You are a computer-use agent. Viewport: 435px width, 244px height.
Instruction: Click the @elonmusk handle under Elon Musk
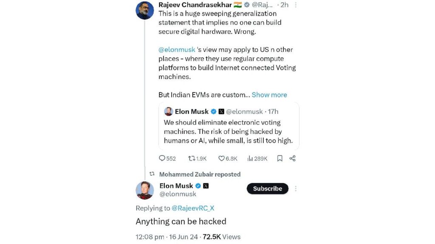pos(178,194)
